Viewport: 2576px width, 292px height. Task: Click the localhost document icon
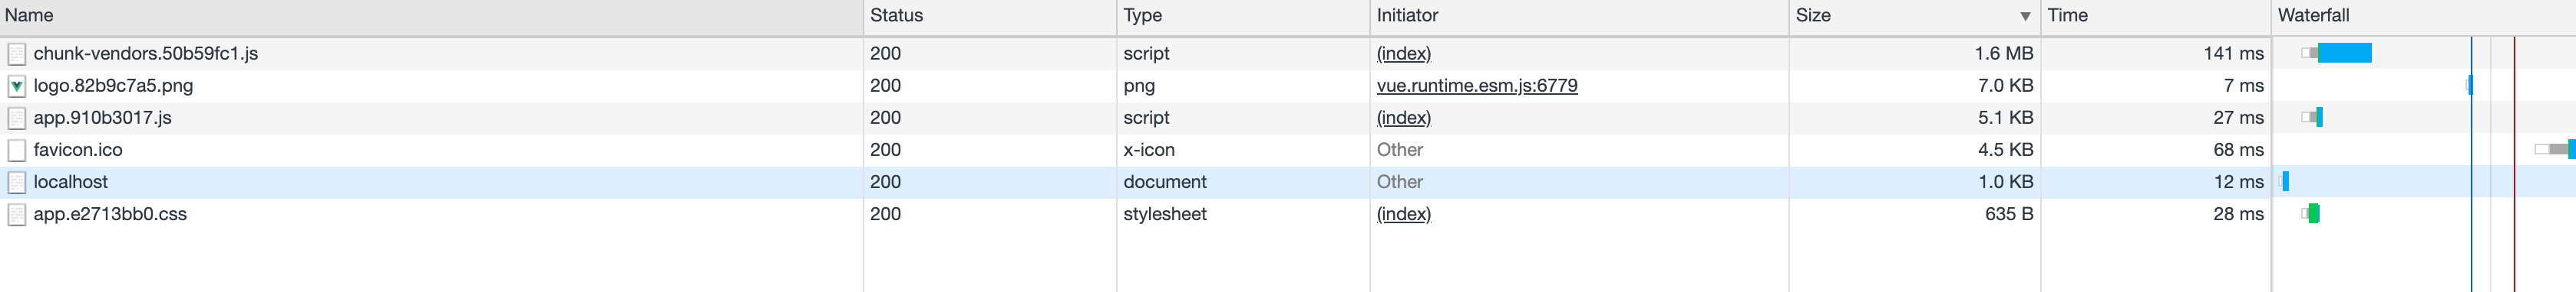point(16,183)
